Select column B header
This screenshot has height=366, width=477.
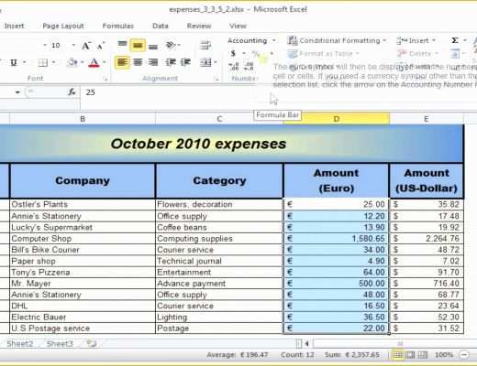(83, 119)
